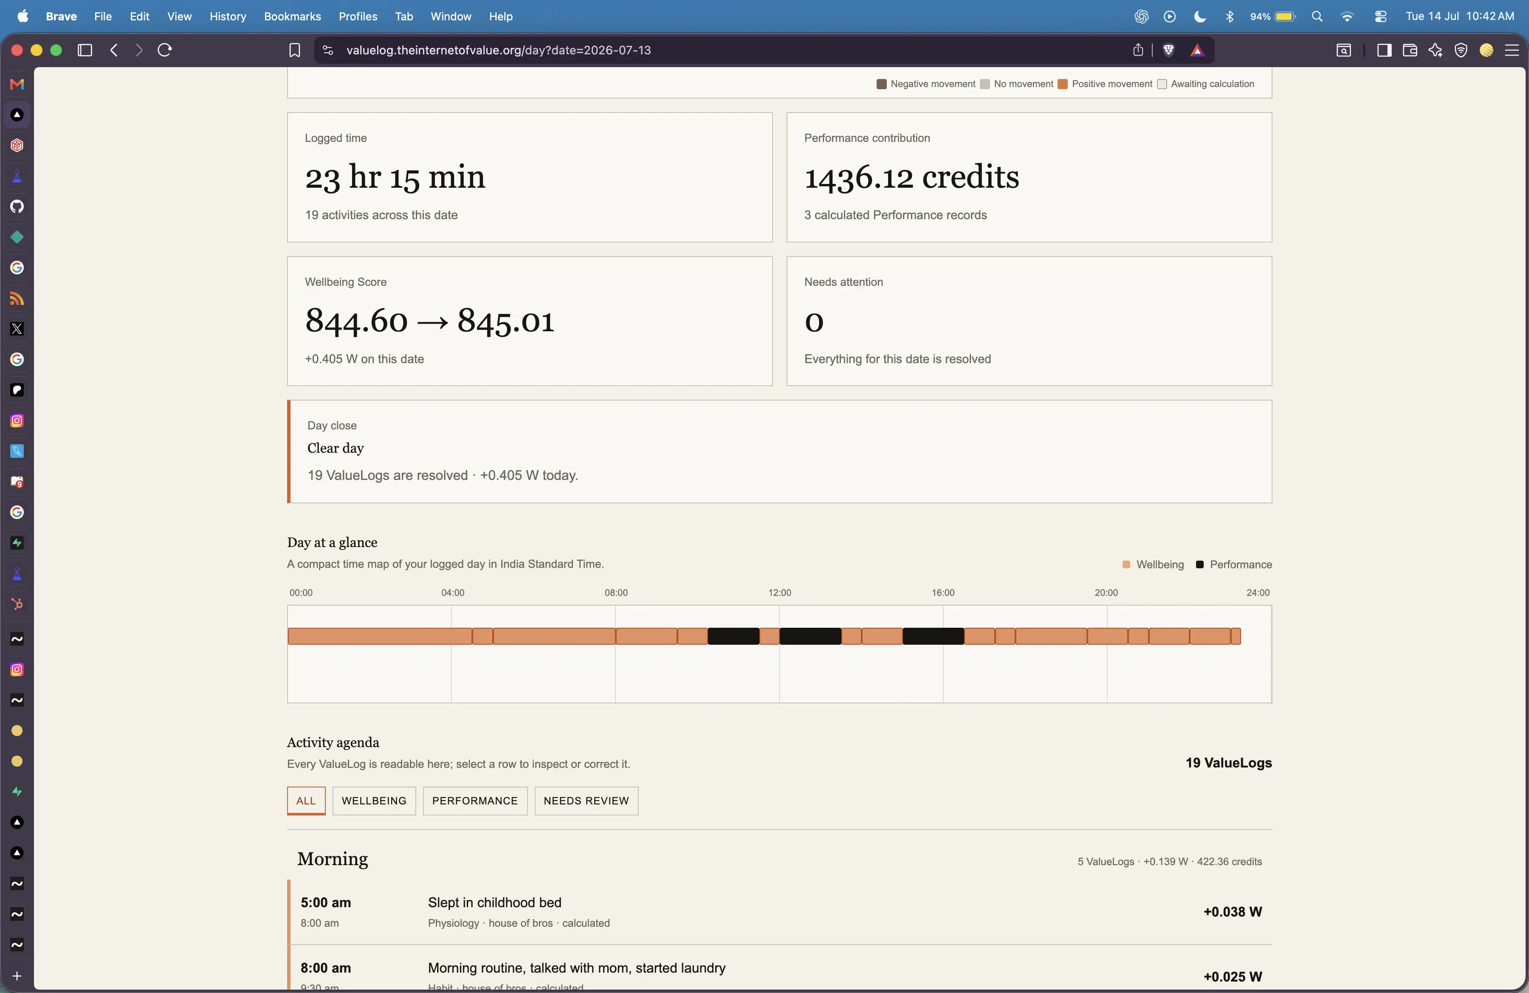
Task: Reload the ValueLog page
Action: tap(164, 50)
